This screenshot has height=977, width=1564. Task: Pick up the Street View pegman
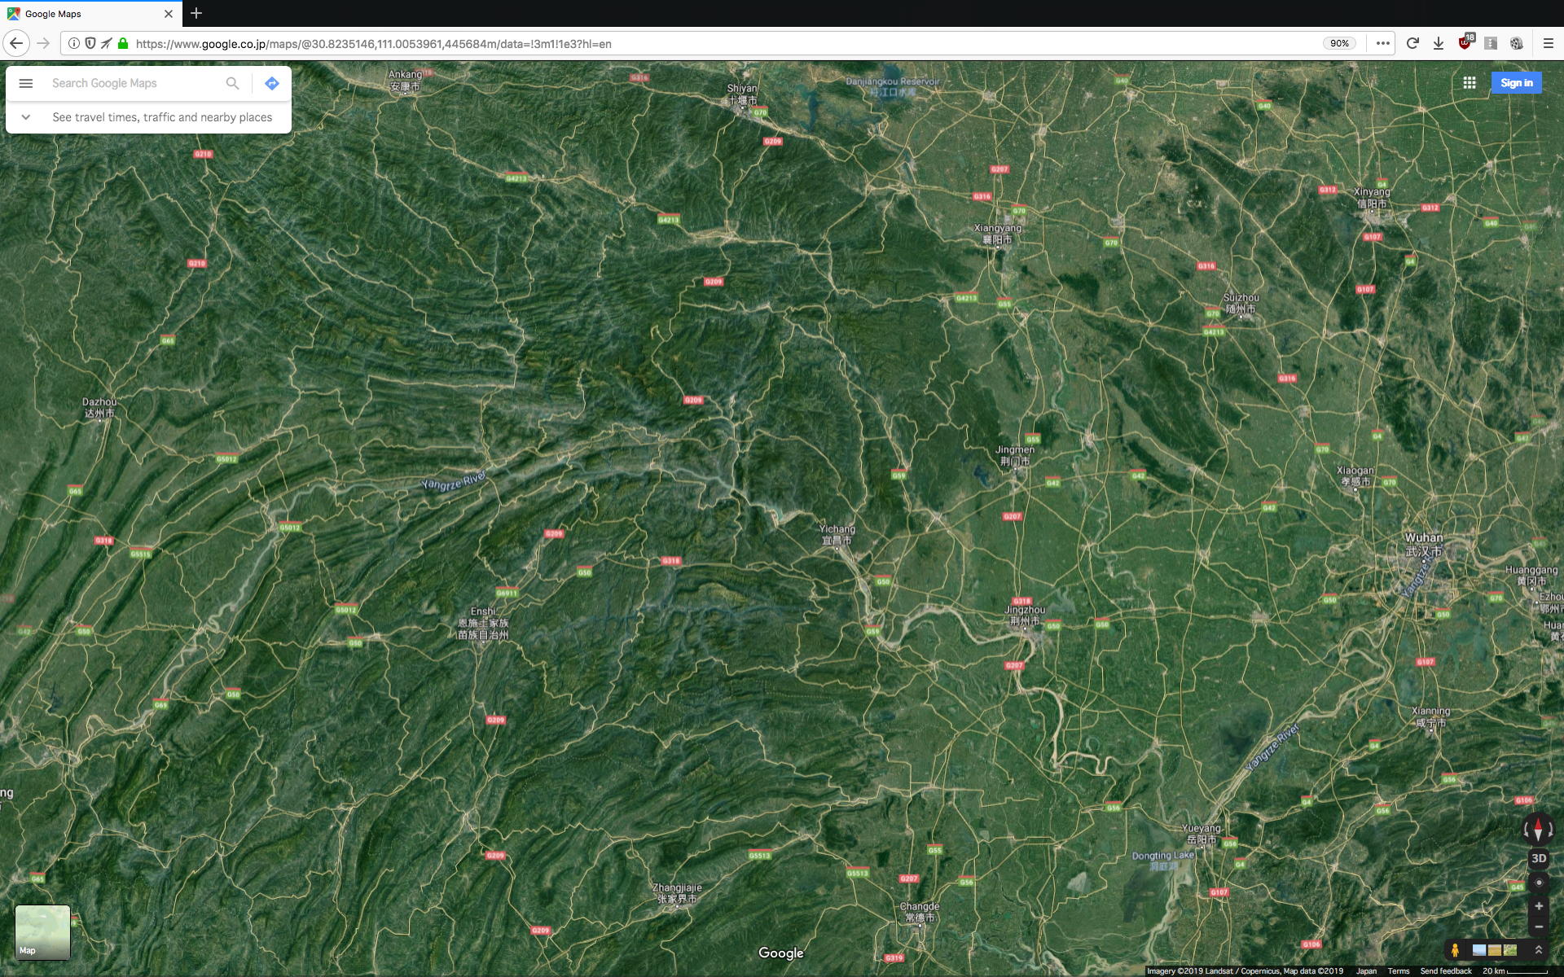point(1455,950)
